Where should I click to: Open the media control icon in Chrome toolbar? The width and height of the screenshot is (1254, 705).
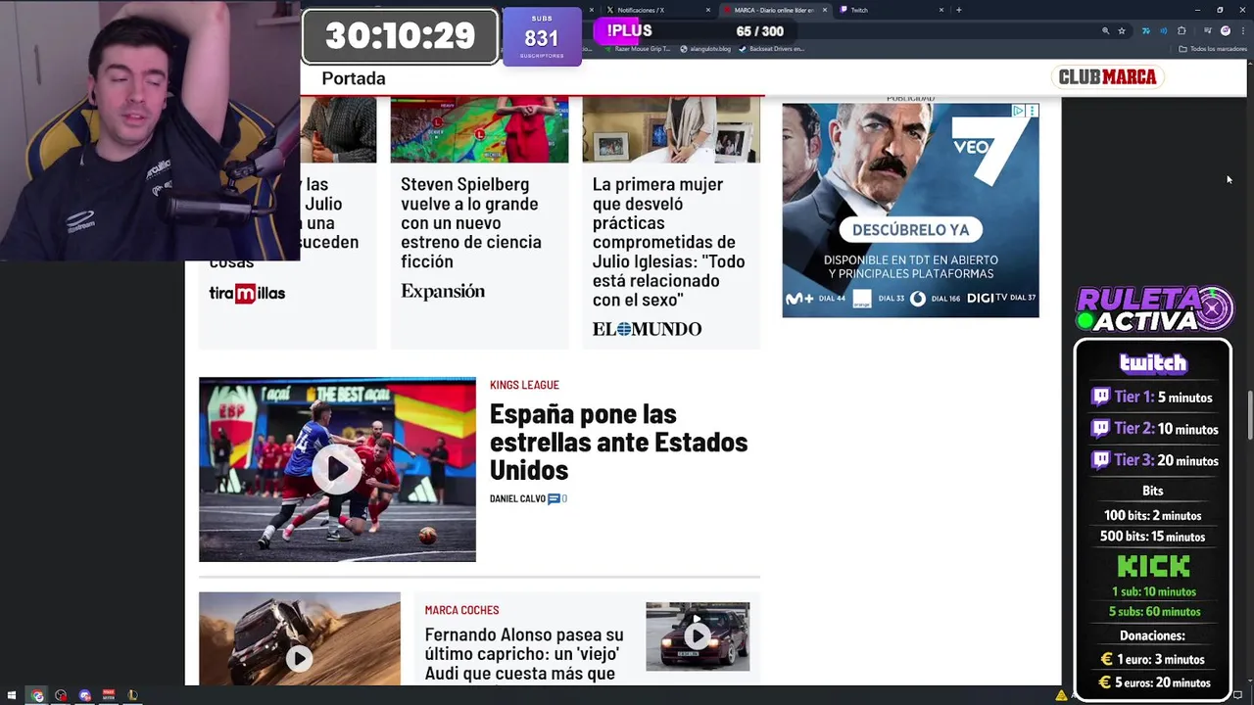(x=1207, y=31)
